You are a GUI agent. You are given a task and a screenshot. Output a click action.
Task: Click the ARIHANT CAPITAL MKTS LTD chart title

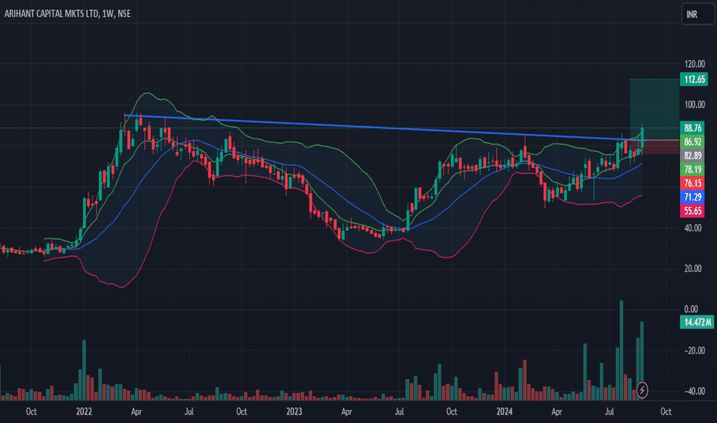(68, 14)
